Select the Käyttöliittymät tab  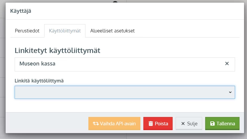coord(65,31)
